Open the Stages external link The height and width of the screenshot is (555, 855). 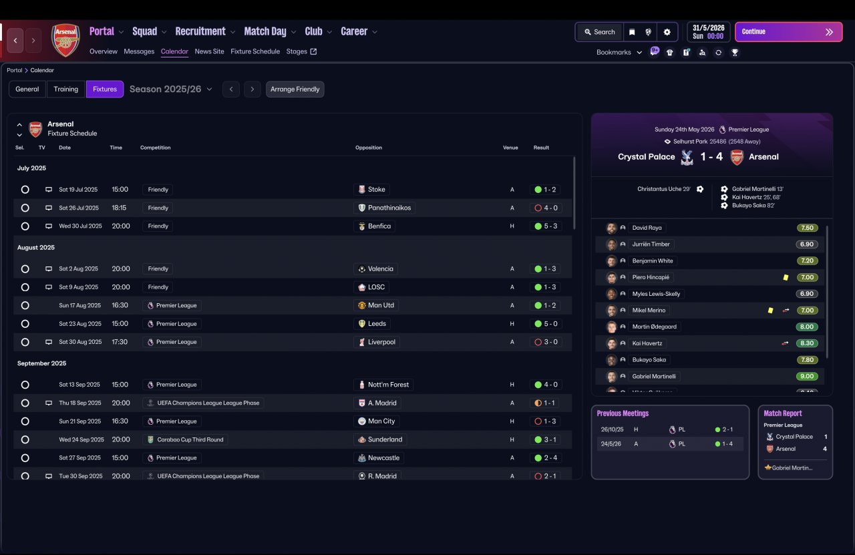[301, 51]
